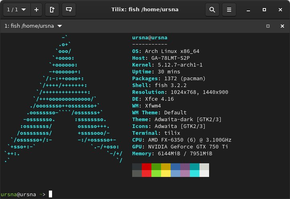Click the dark blue color block

(x=175, y=167)
